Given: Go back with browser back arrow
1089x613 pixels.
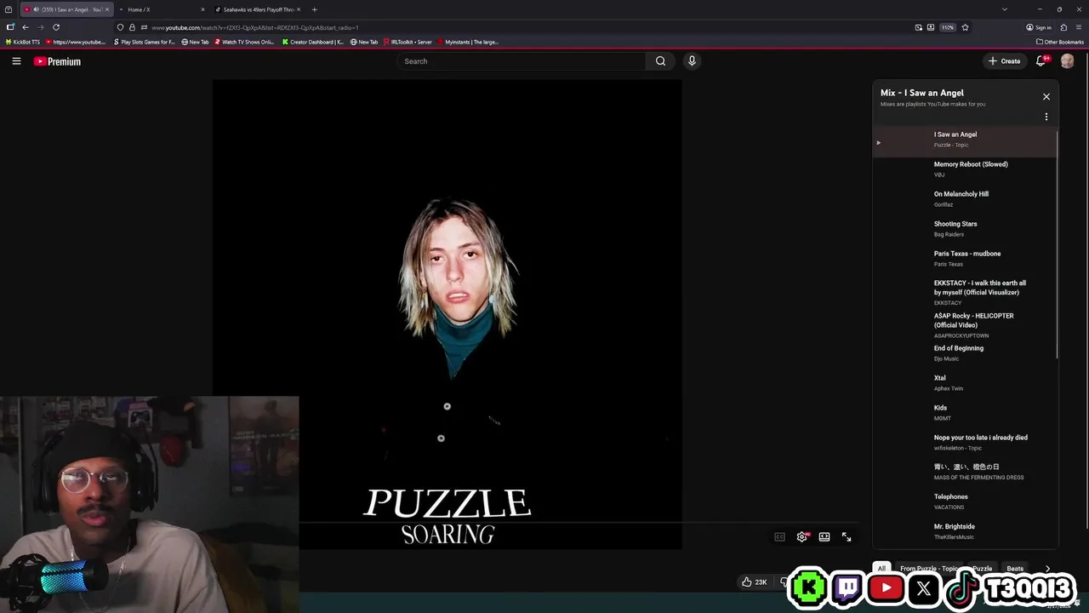Looking at the screenshot, I should [26, 27].
